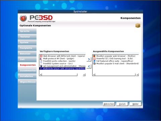Screen dimensions: 161x121
Task: Select Multimedia player with streaming capabilities
Action: tap(62, 69)
